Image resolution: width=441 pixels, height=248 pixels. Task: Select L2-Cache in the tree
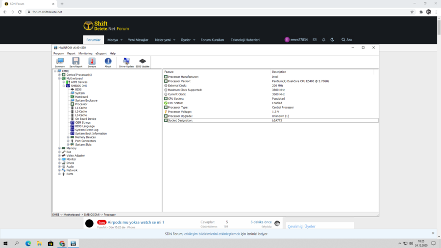[81, 112]
